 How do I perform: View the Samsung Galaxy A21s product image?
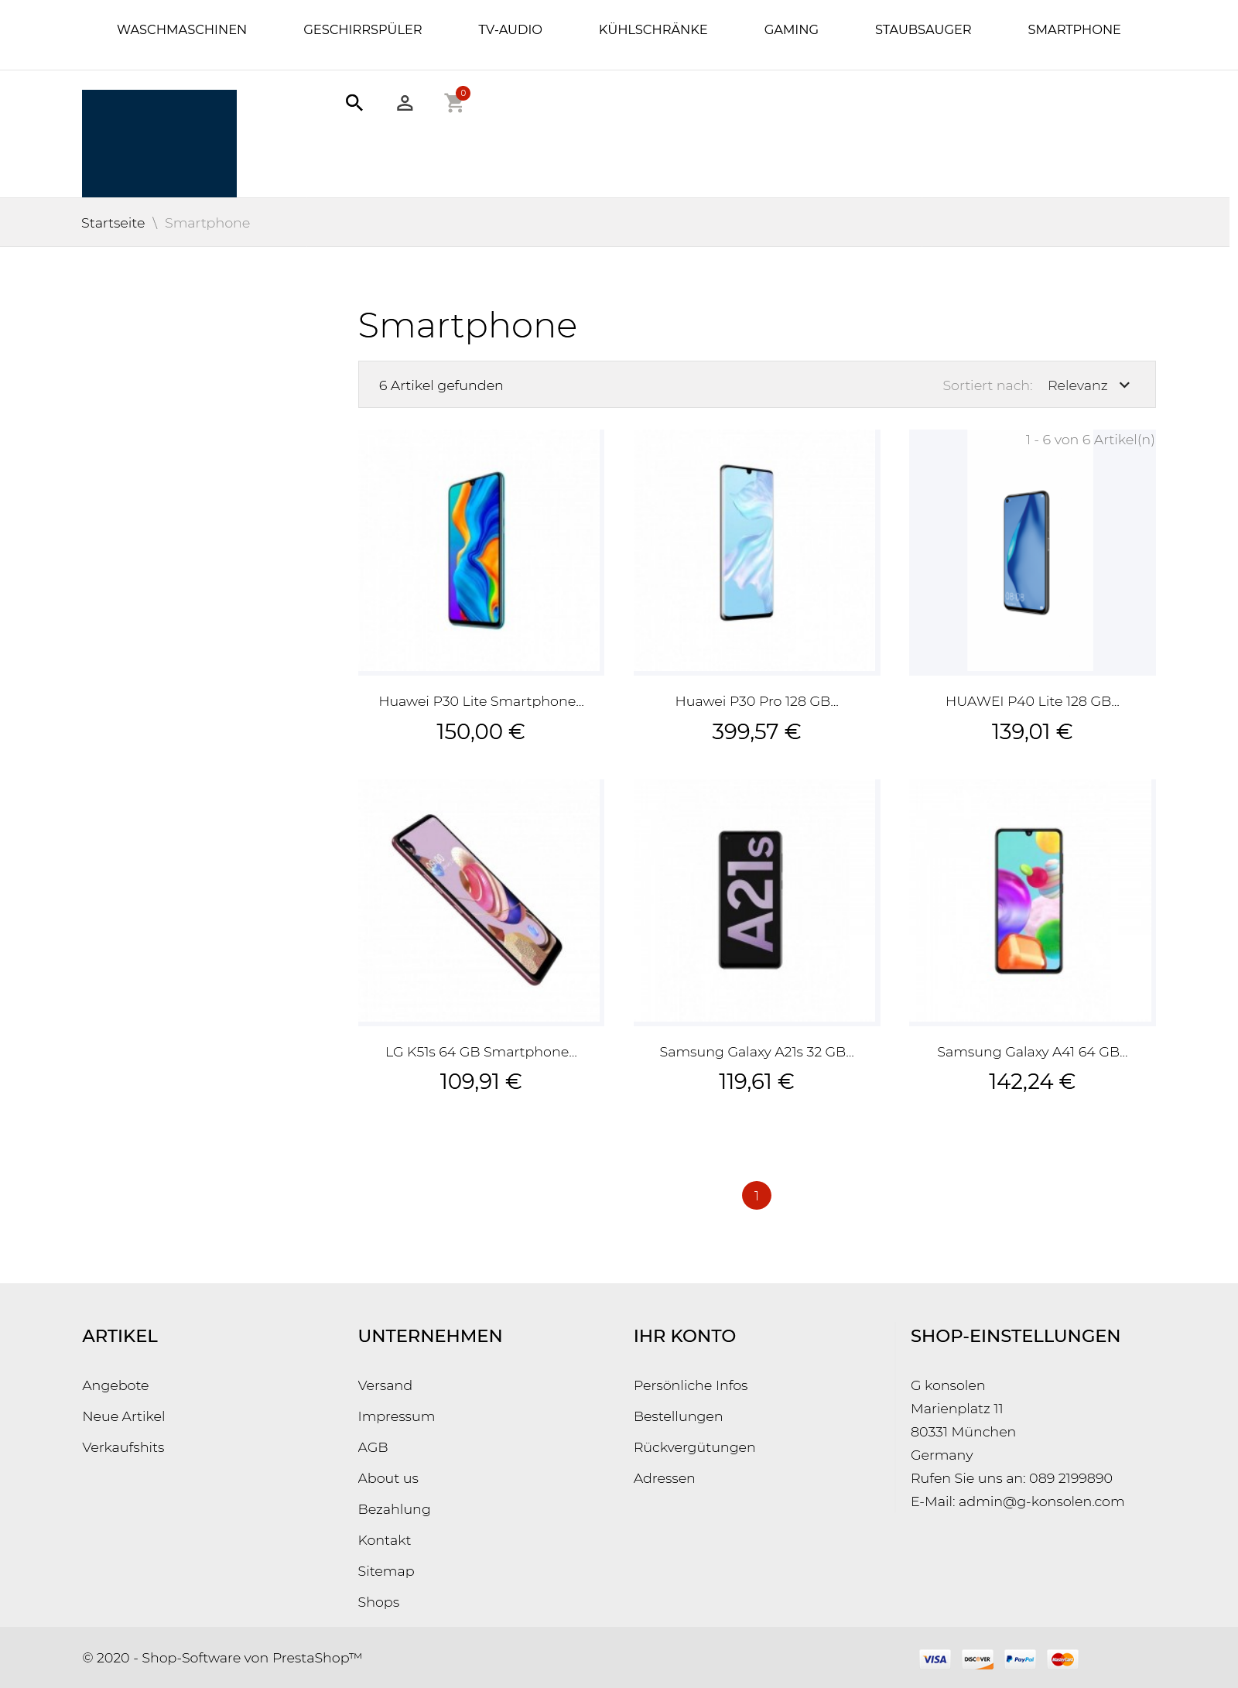(757, 902)
